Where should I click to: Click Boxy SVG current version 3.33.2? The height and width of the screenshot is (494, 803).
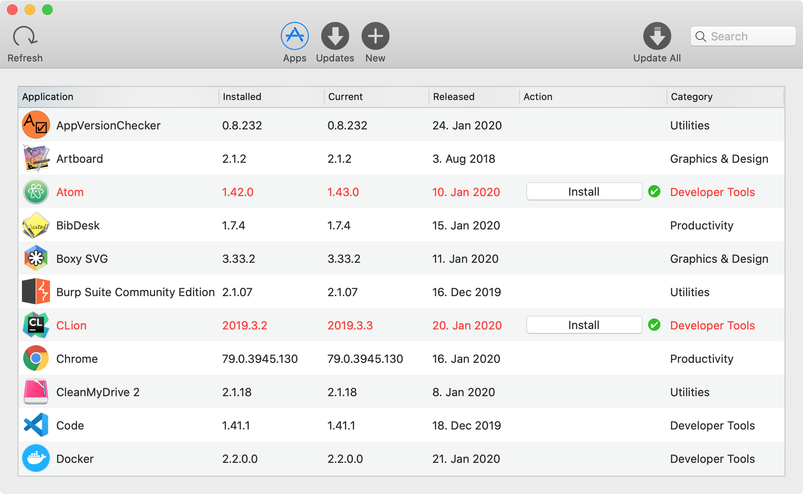click(x=344, y=259)
